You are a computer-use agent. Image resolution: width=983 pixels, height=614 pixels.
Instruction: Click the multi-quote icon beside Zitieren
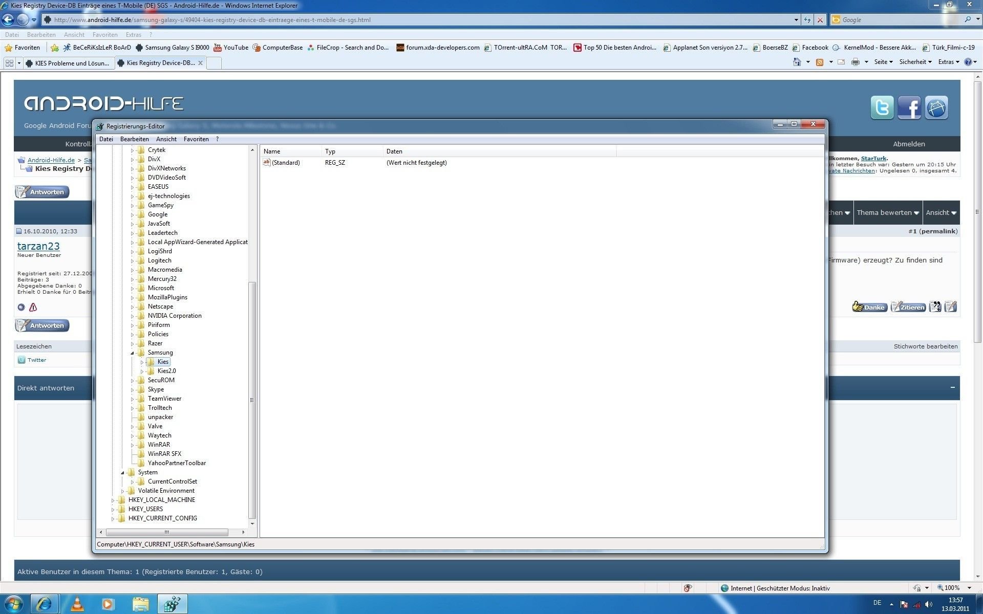coord(935,306)
